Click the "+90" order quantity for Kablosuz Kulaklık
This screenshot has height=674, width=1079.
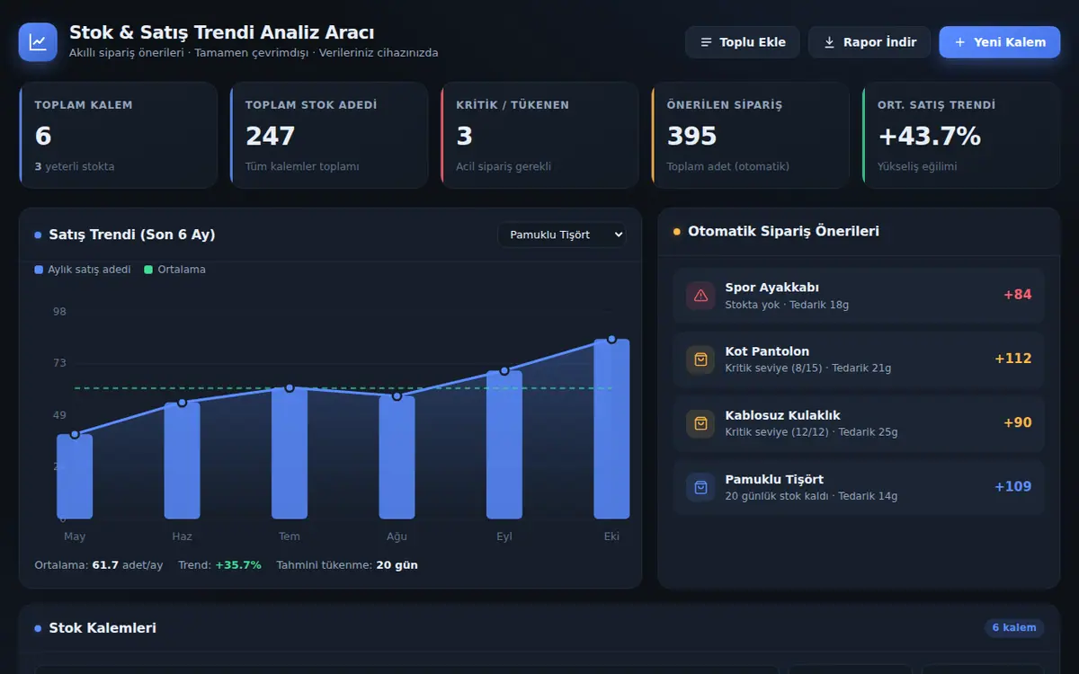click(x=1018, y=422)
